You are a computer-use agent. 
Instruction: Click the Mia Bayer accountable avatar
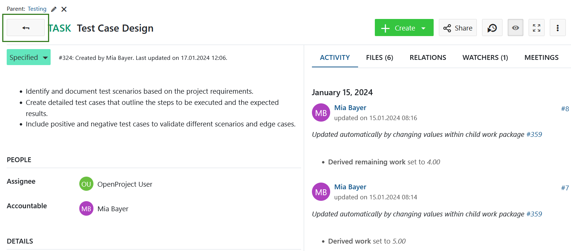86,209
